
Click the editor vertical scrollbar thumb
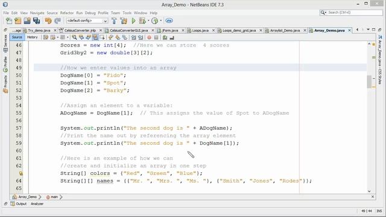pos(369,82)
